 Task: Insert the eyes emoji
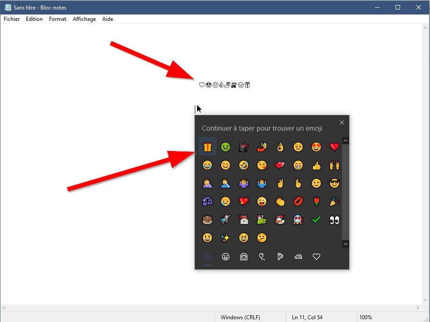334,220
